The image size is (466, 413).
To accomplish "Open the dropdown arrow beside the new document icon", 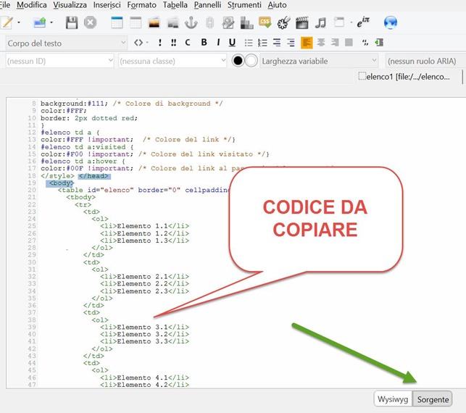I will pos(19,22).
